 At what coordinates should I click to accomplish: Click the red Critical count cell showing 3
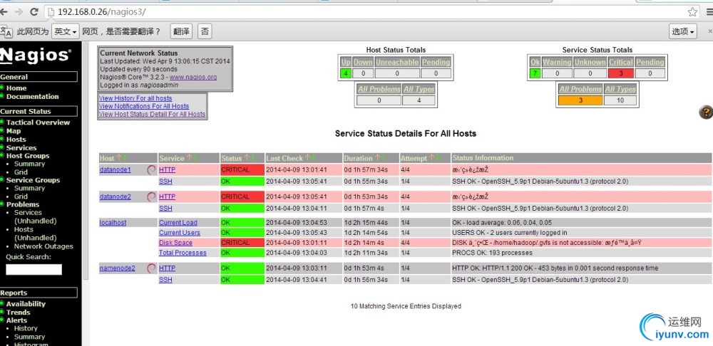[x=621, y=73]
